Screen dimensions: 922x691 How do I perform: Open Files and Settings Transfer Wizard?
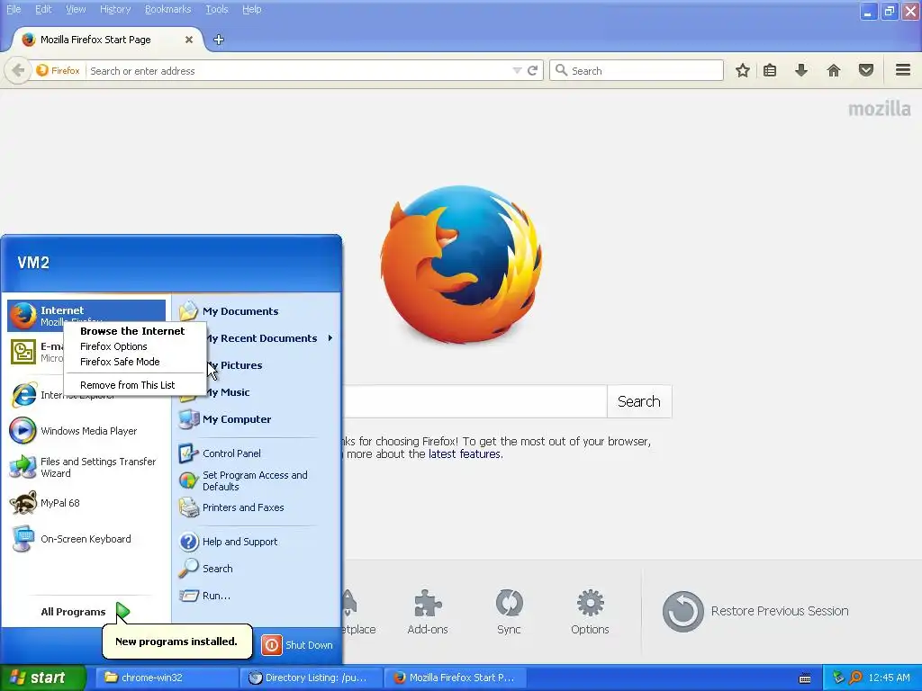click(x=86, y=467)
